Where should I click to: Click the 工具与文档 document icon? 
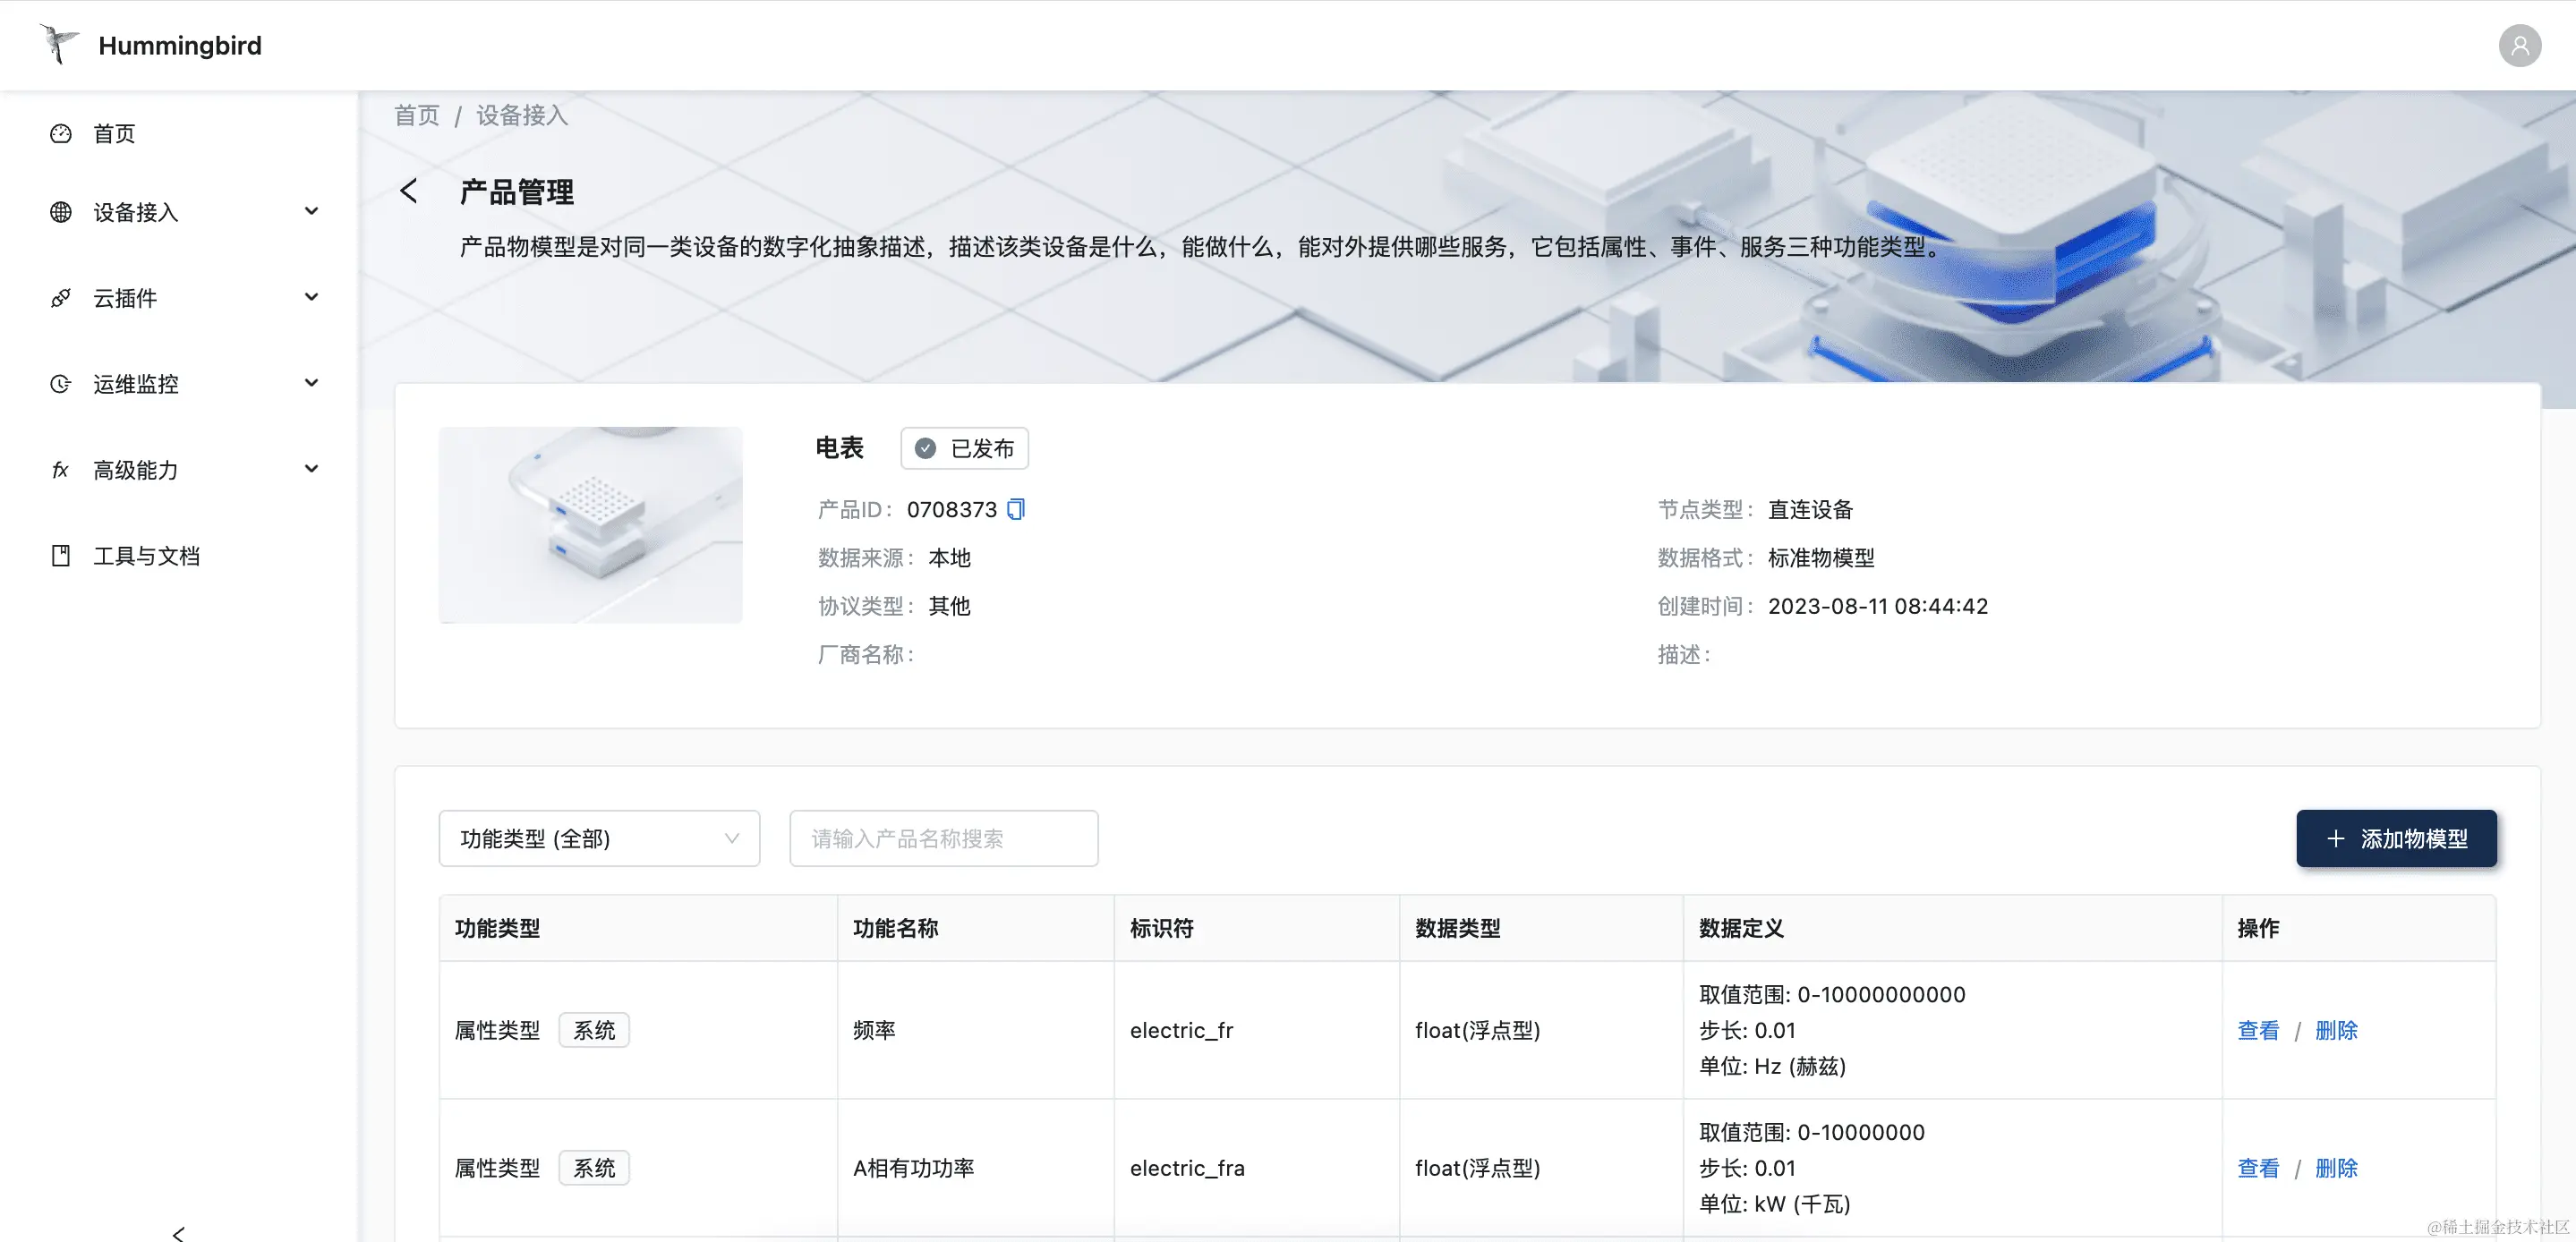click(x=61, y=556)
